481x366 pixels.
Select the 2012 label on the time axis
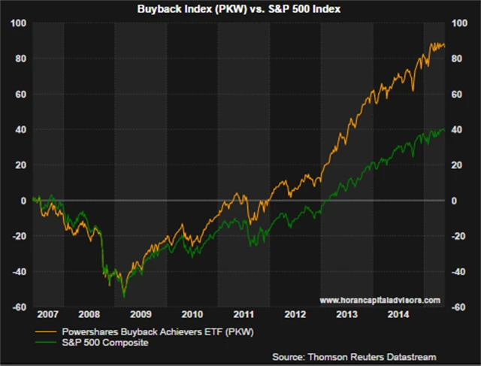pyautogui.click(x=295, y=314)
